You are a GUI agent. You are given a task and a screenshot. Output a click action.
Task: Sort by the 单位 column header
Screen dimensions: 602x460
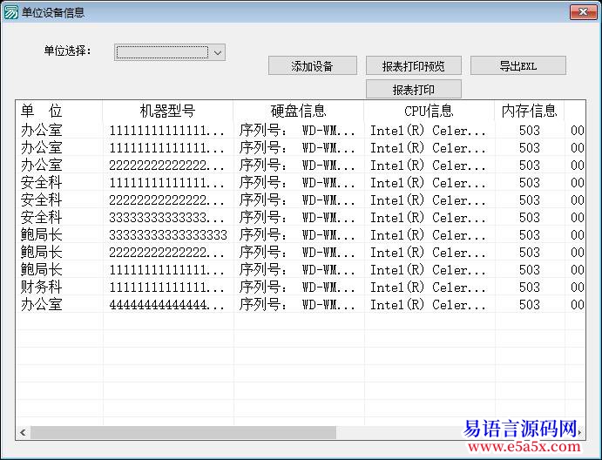coord(58,111)
